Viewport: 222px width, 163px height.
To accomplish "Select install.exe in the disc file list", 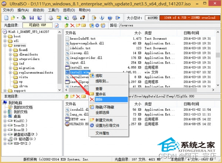I will click(79, 67).
